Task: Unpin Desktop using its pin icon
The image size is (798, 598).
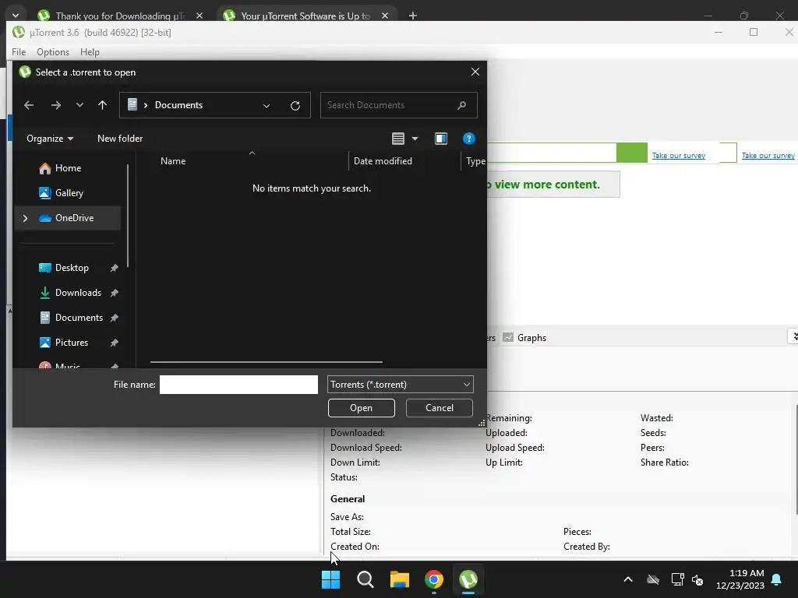Action: 114,268
